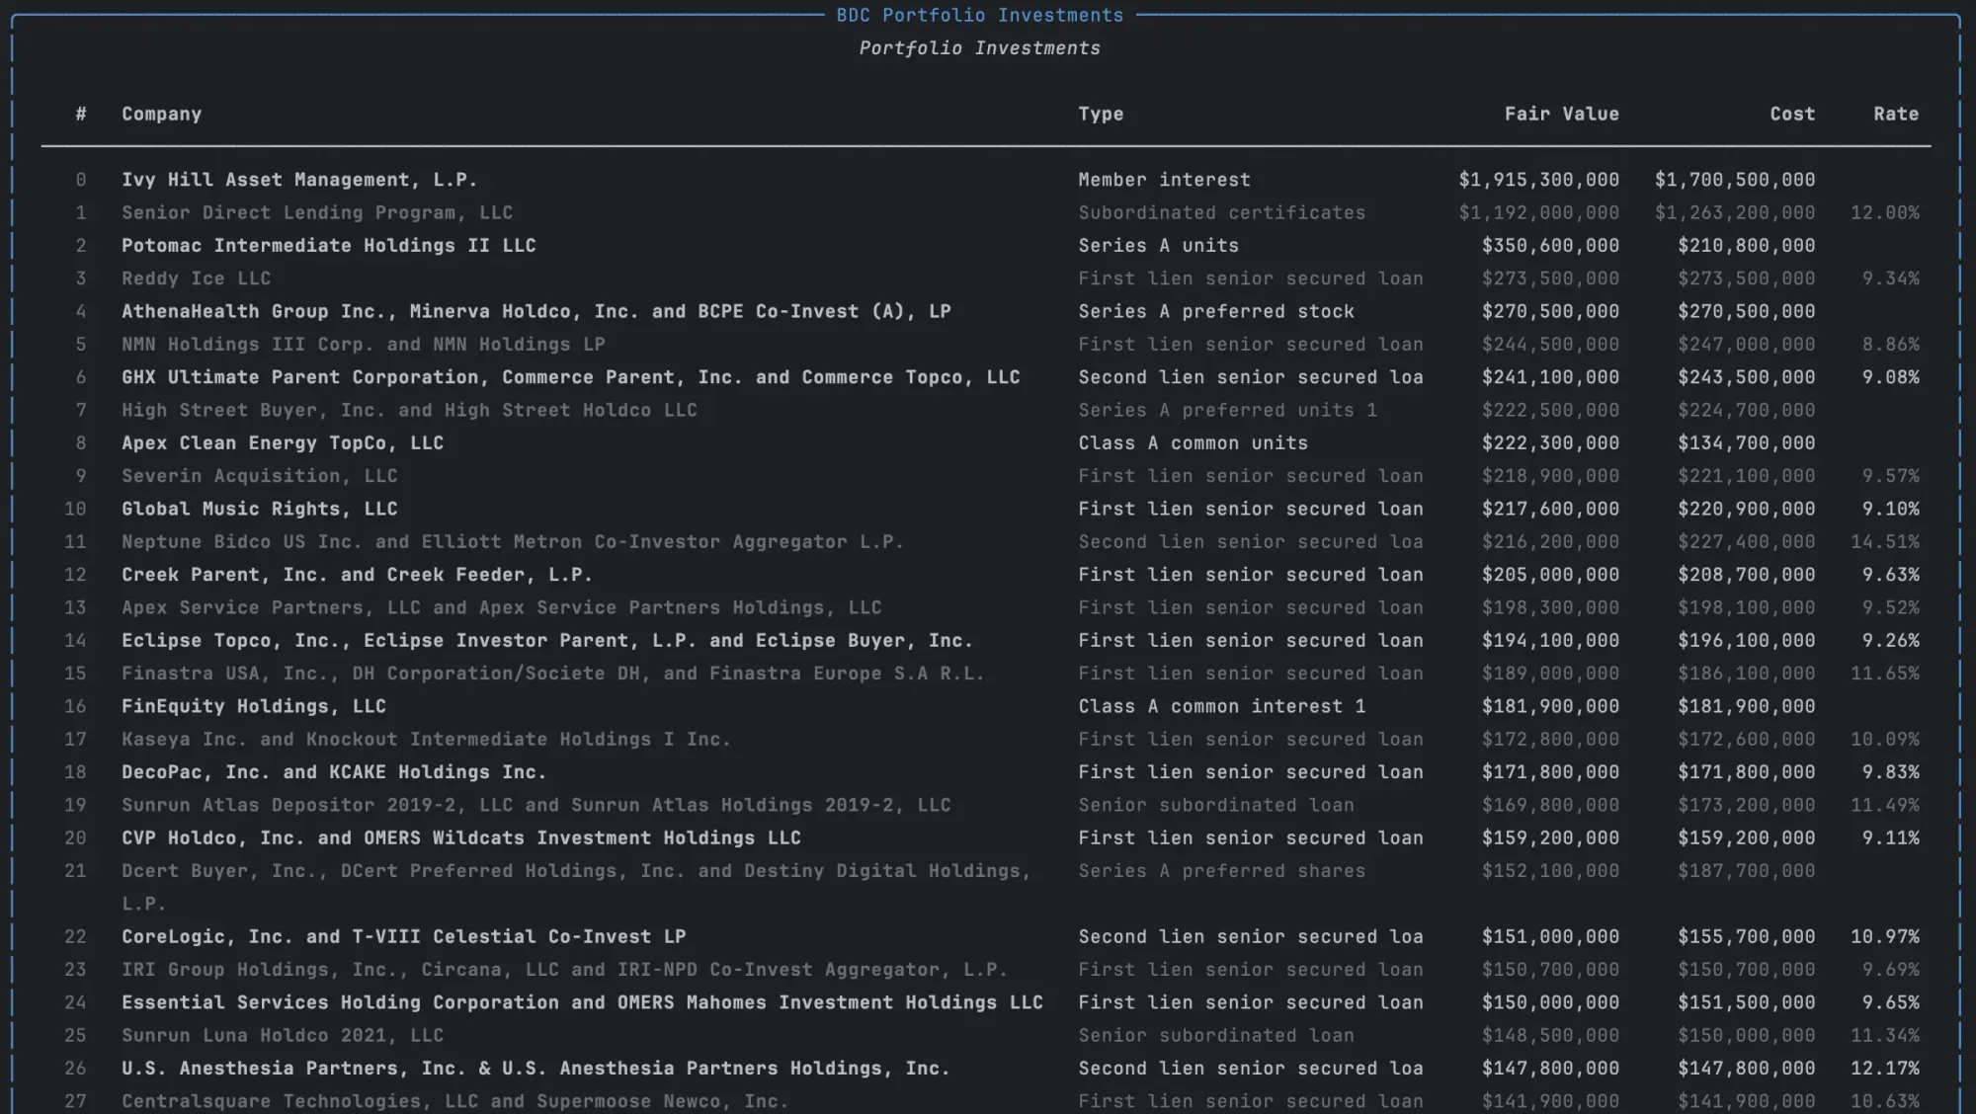This screenshot has width=1976, height=1114.
Task: Click the 14.51% rate cell
Action: point(1884,541)
